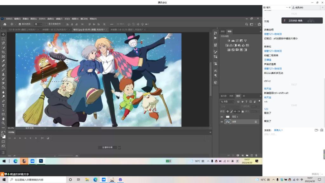The image size is (325, 183).
Task: Select the Rectangular Marquee tool
Action: pos(3,39)
